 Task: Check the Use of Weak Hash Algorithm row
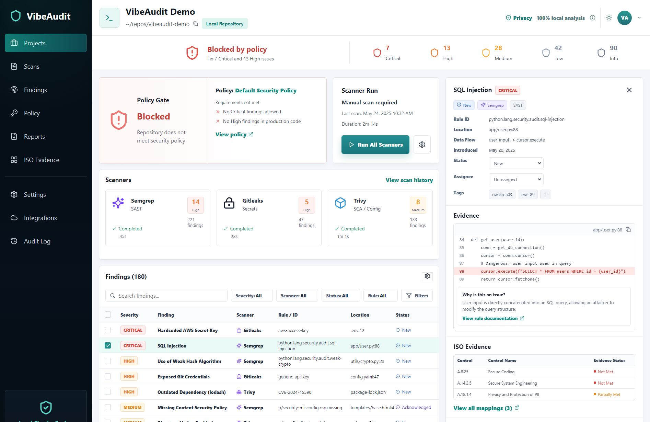point(108,361)
